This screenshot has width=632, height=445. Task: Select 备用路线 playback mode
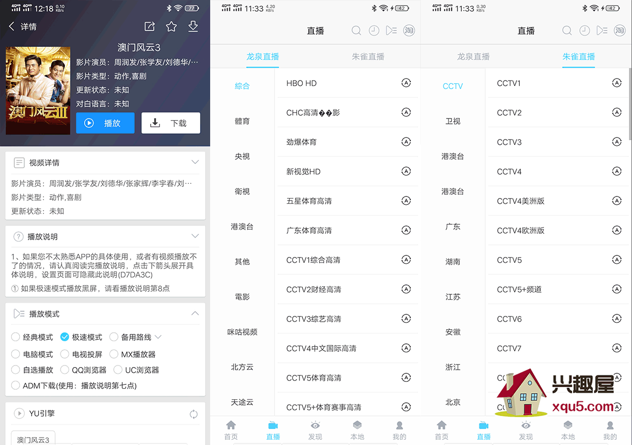point(130,337)
